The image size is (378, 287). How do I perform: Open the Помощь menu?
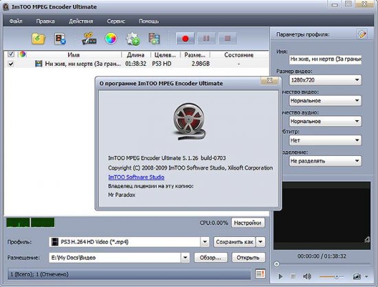148,21
